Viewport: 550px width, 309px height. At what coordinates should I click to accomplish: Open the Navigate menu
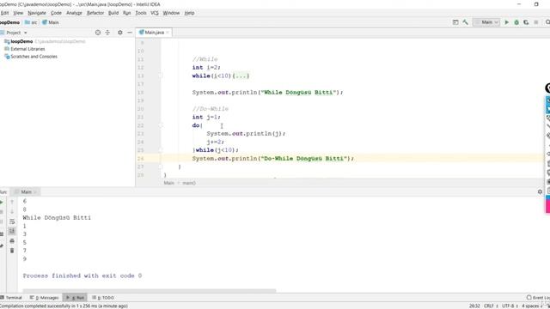point(37,13)
